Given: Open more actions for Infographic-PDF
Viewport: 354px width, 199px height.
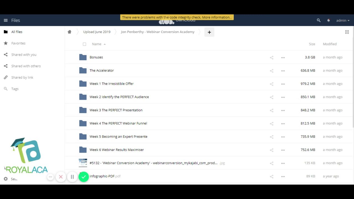Looking at the screenshot, I should (283, 177).
